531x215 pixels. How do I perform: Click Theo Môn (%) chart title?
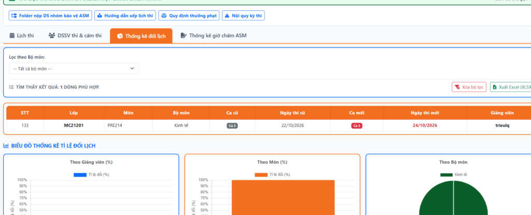point(272,162)
